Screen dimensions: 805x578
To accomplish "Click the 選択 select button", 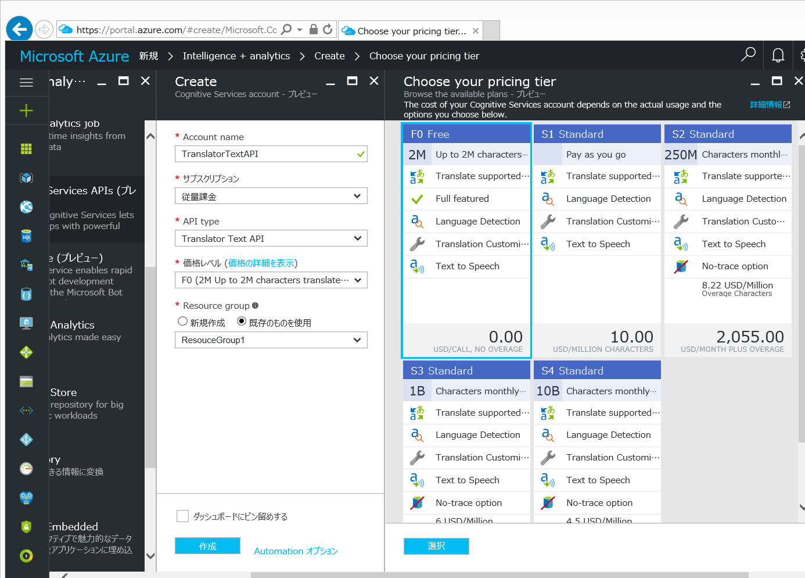I will (x=436, y=546).
